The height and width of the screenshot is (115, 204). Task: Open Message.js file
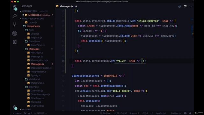point(37,57)
